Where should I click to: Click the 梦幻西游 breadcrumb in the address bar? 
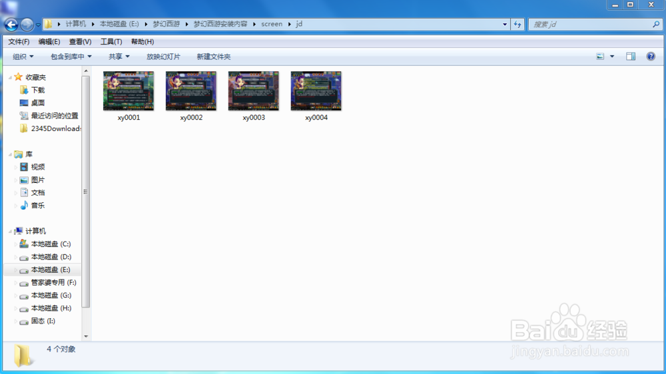[x=166, y=24]
